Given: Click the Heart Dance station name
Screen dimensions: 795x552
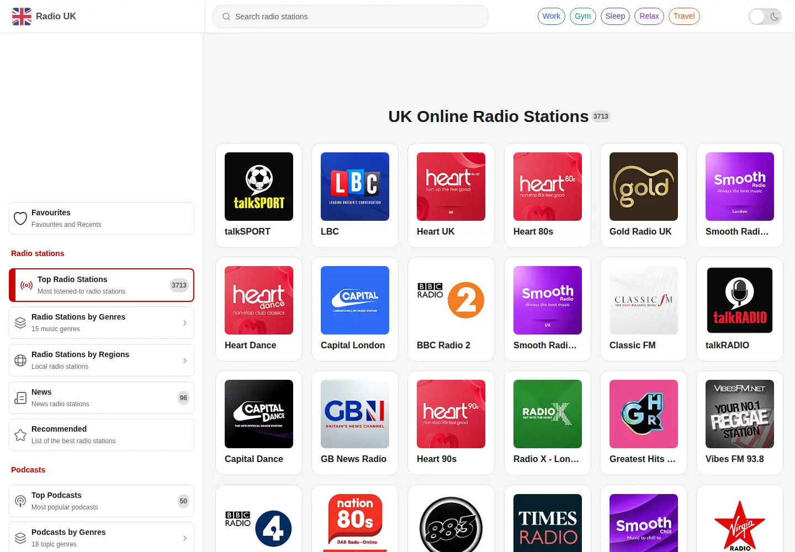Looking at the screenshot, I should [251, 346].
